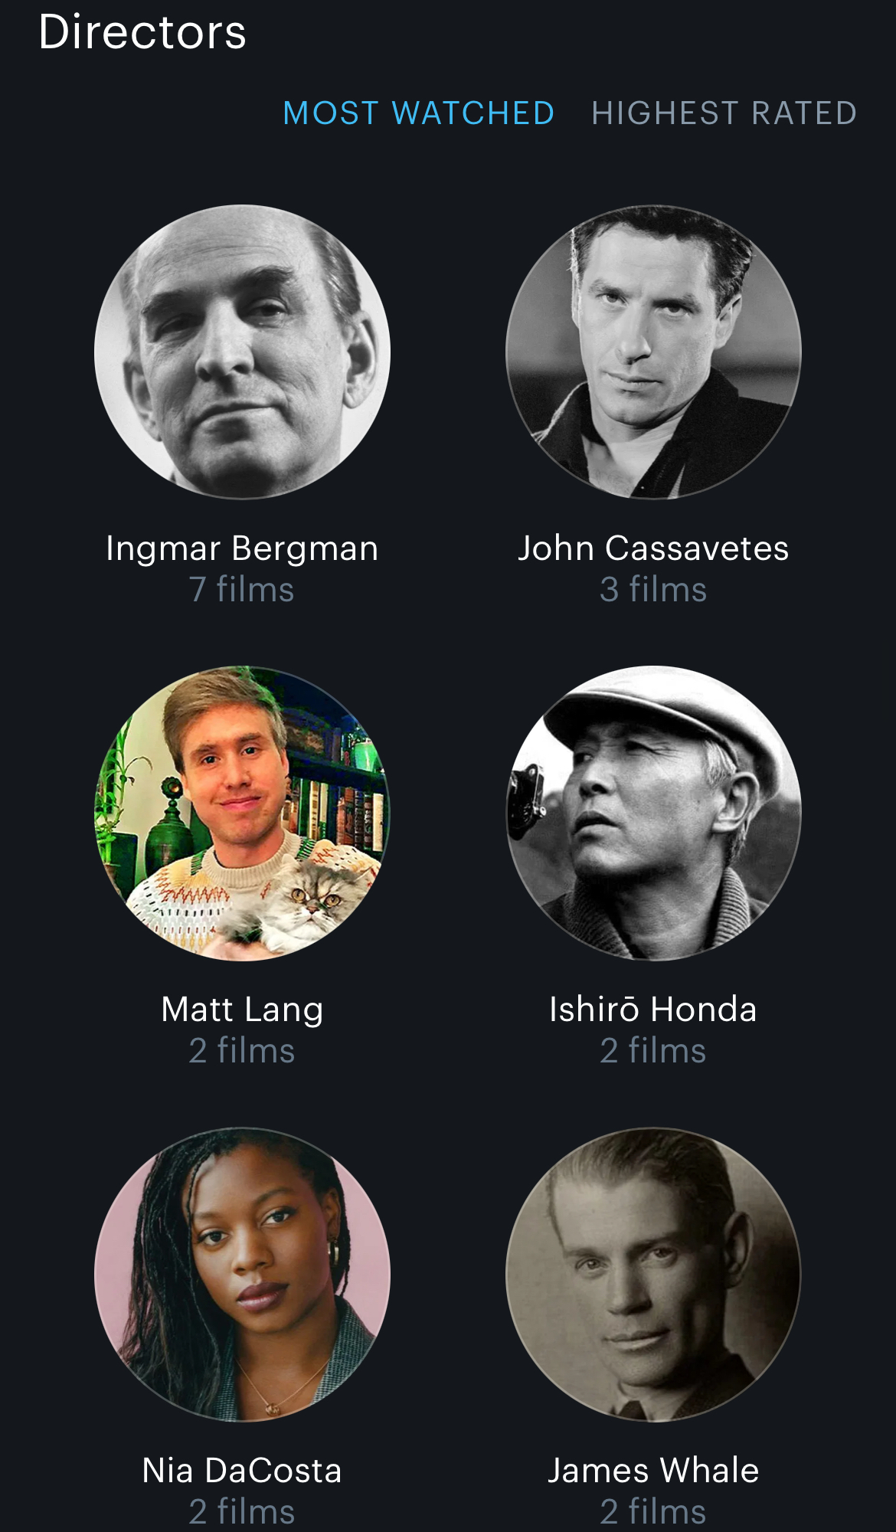View Ishirō Honda's 2 films count
Image resolution: width=896 pixels, height=1532 pixels.
tap(653, 1051)
